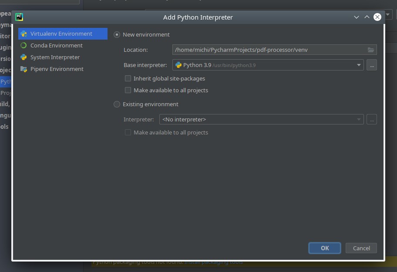397x272 pixels.
Task: Click the Existing Interpreter dropdown arrow
Action: pos(359,119)
